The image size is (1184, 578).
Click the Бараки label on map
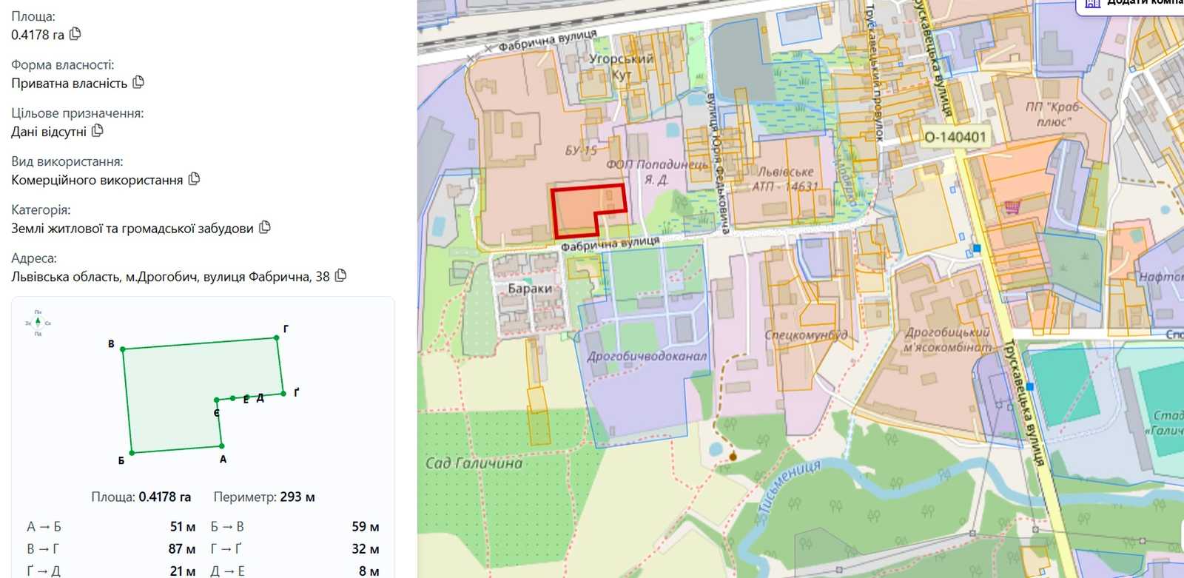(530, 288)
